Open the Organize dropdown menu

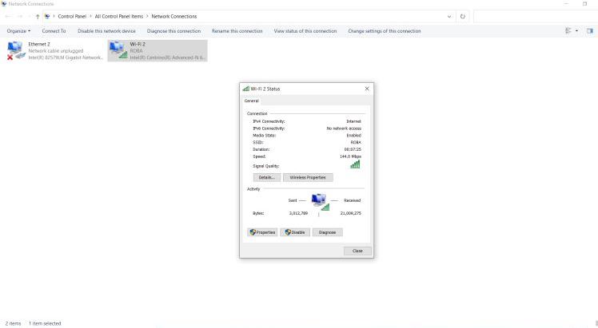tap(18, 31)
